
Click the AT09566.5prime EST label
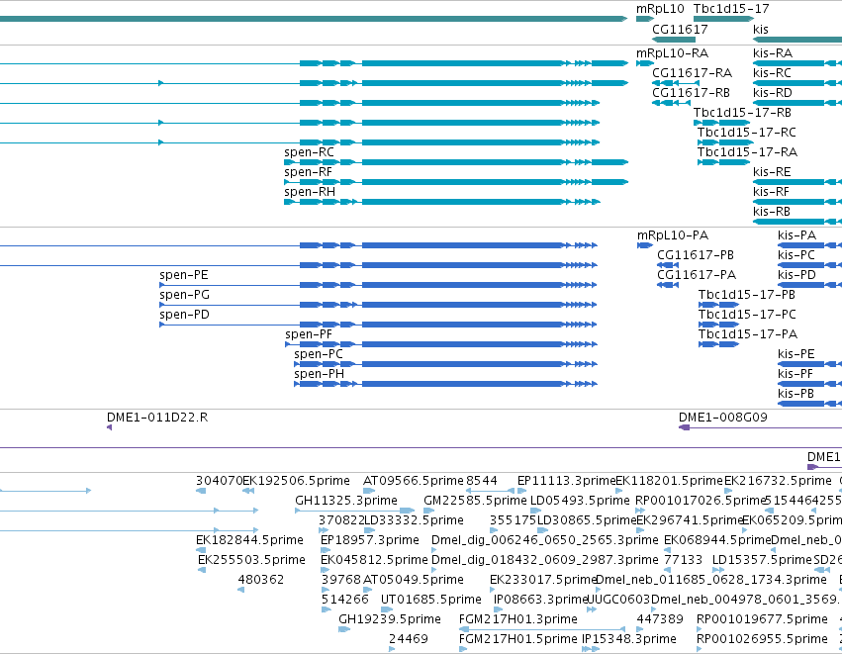[x=414, y=481]
